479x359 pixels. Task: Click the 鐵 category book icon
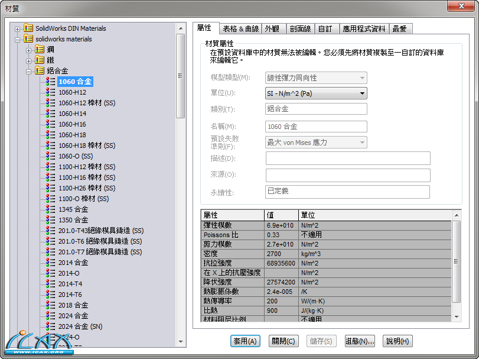point(39,60)
